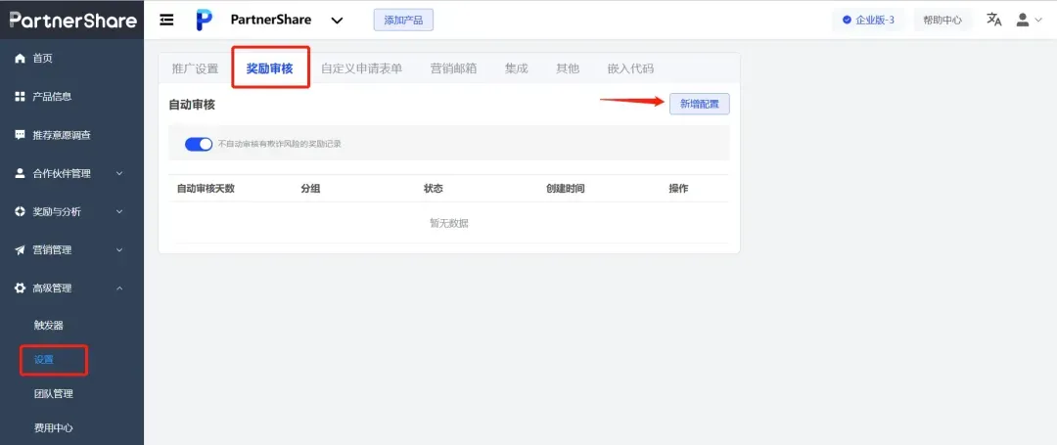Click the 操作 column header

pyautogui.click(x=678, y=189)
